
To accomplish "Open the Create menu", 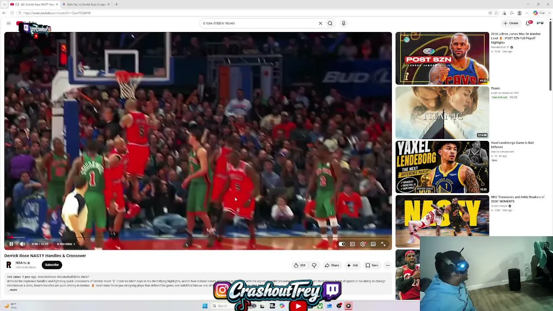I will tap(511, 23).
